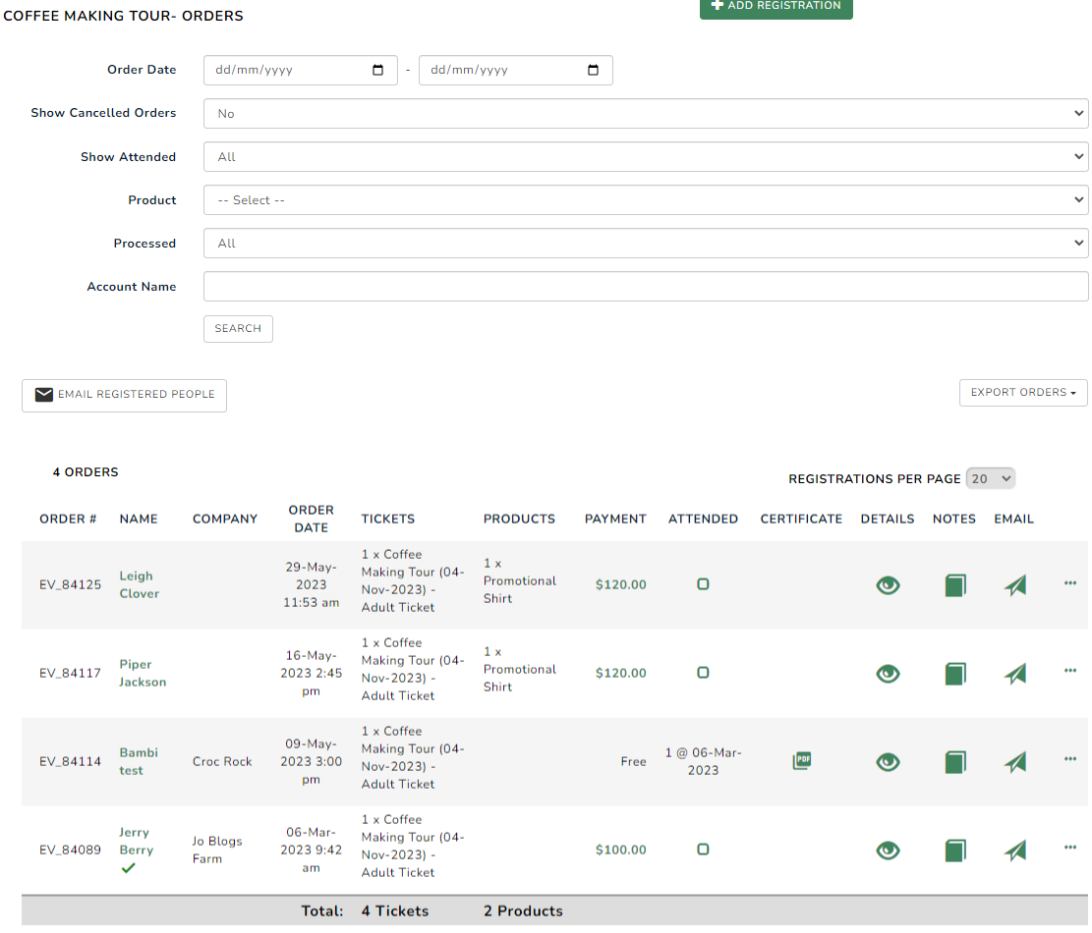Change registrations per page dropdown
This screenshot has width=1092, height=933.
[991, 478]
